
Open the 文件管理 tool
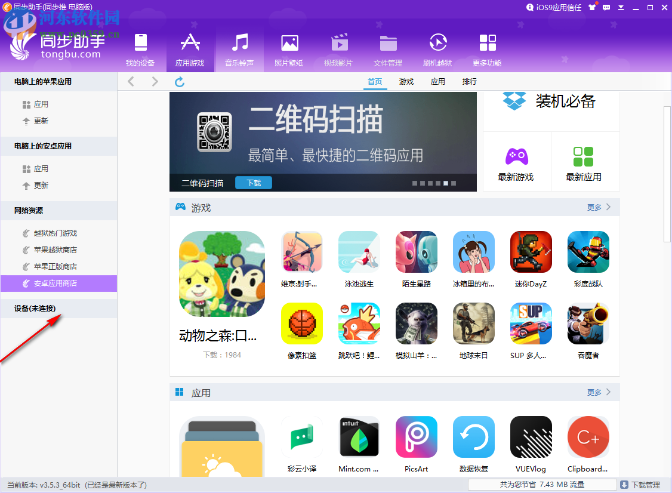click(x=388, y=49)
